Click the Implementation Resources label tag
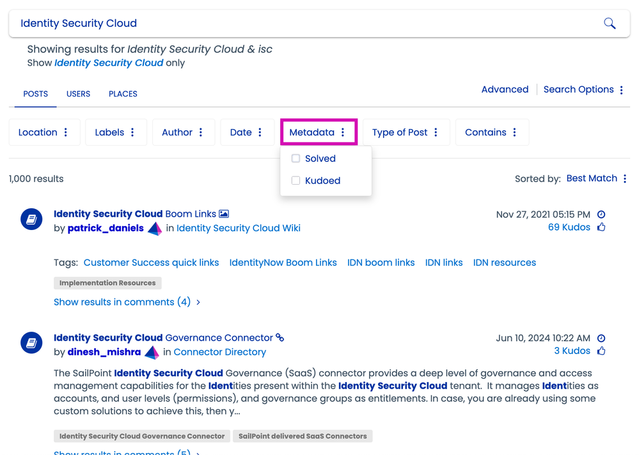Screen dimensions: 639x455 107,282
